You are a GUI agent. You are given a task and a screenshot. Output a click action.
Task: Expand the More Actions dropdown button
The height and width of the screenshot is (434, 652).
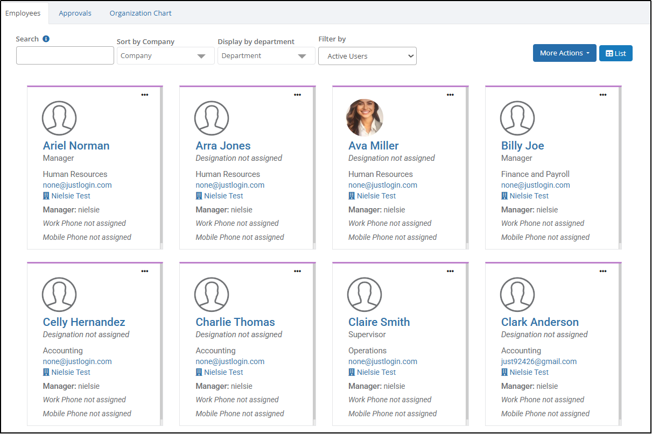[564, 53]
